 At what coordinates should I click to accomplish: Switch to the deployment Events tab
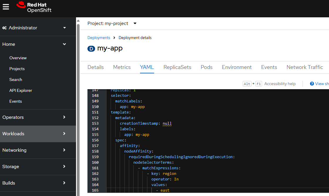(x=269, y=67)
